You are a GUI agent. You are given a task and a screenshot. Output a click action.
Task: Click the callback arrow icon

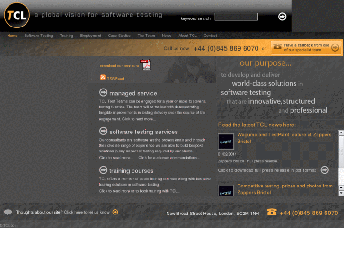(x=335, y=47)
